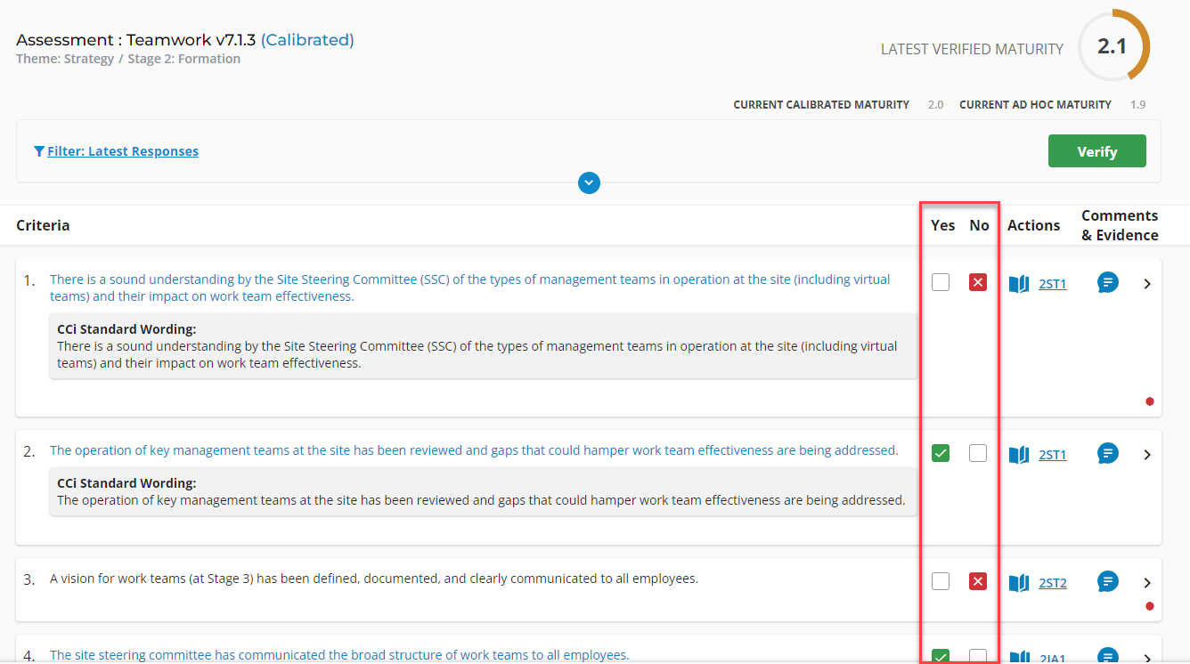Select the Calibrated assessment label
This screenshot has width=1190, height=664.
[x=307, y=39]
